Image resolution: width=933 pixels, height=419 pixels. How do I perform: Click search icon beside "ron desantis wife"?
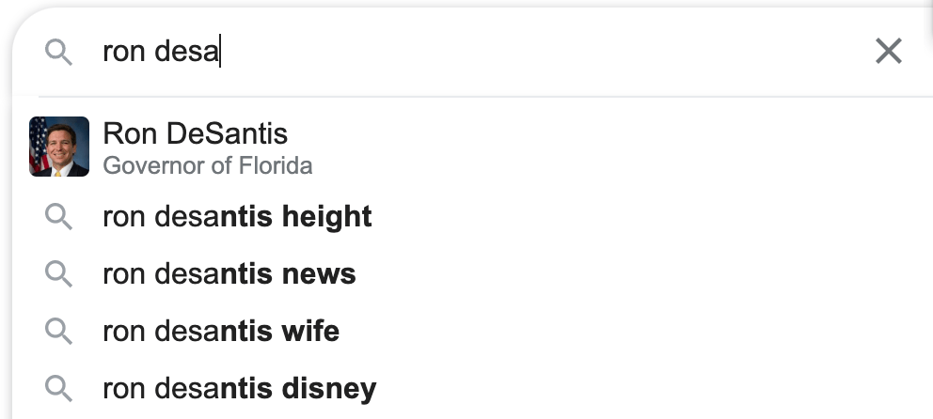(59, 331)
